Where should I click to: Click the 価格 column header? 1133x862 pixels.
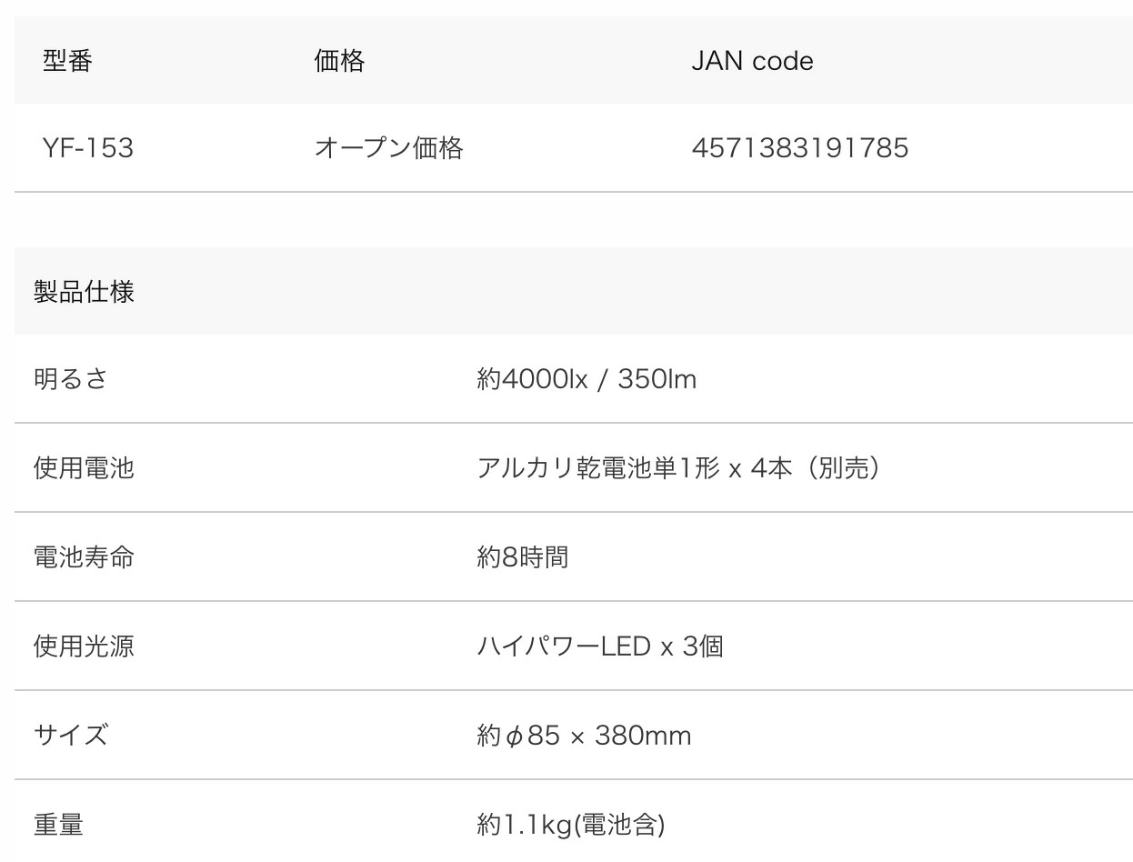(x=339, y=61)
